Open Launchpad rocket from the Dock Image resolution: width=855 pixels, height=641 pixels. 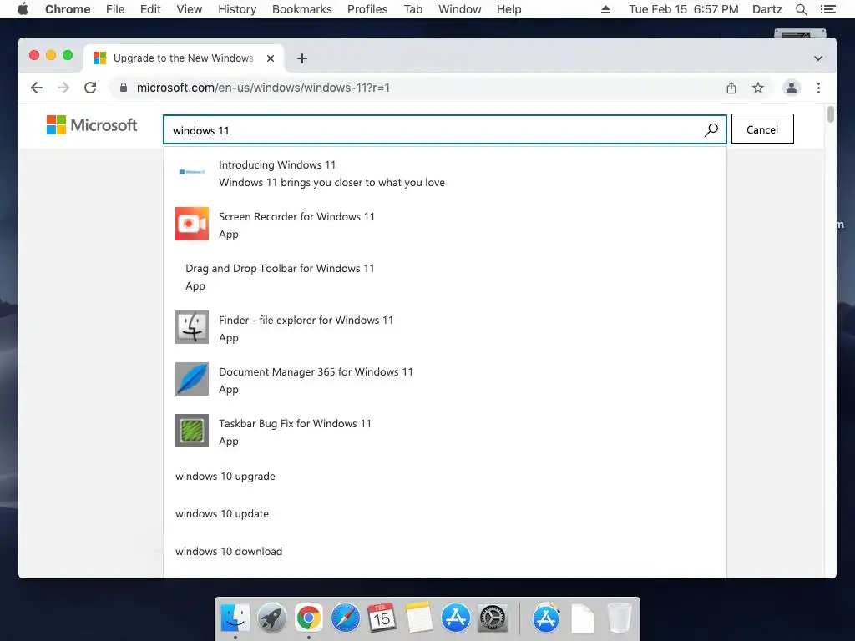tap(271, 618)
